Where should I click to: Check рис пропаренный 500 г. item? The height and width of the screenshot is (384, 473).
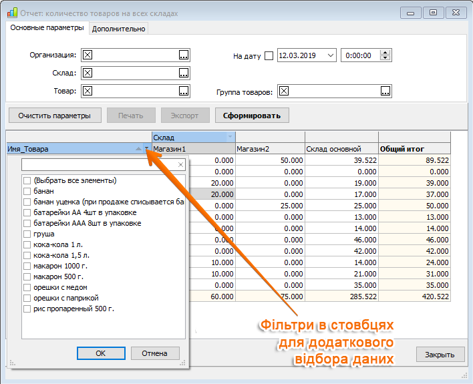click(x=27, y=309)
